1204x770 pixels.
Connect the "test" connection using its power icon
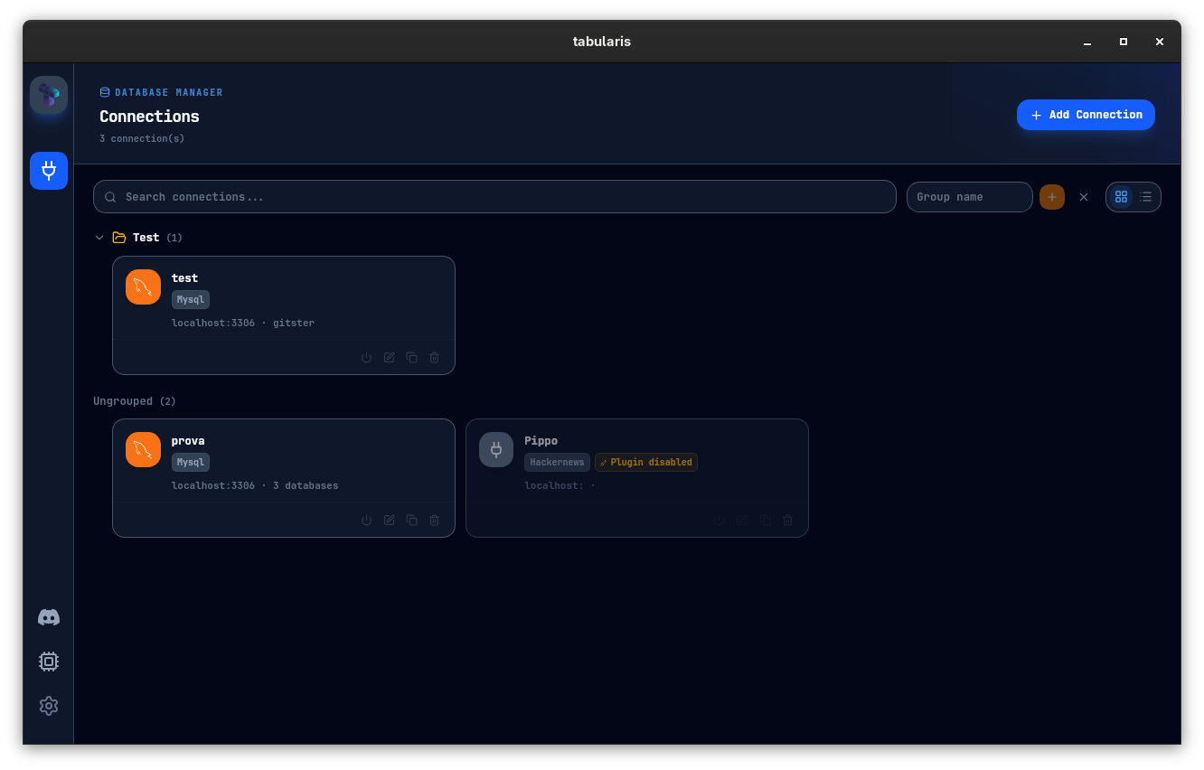366,357
